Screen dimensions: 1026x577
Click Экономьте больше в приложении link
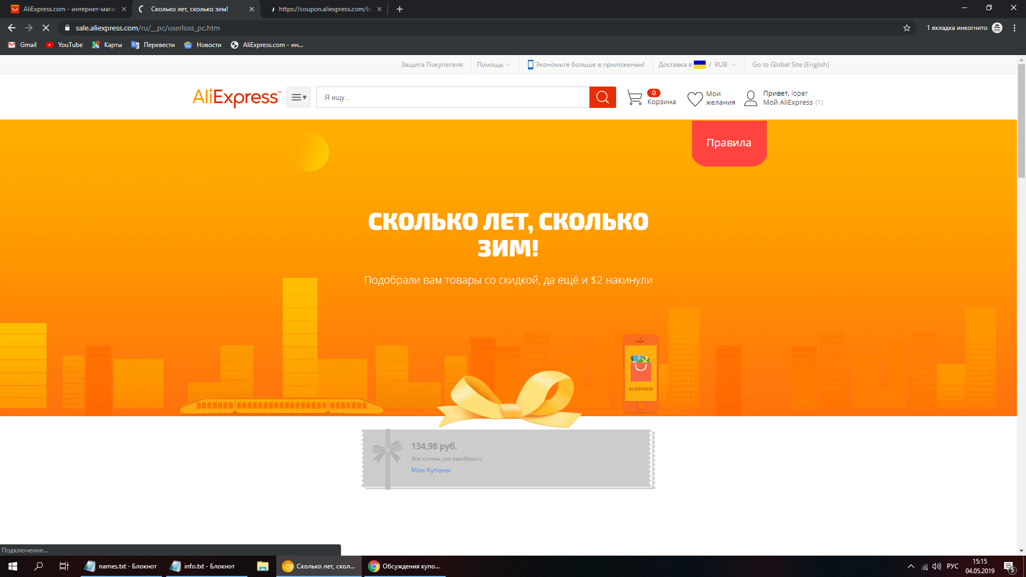tap(590, 65)
